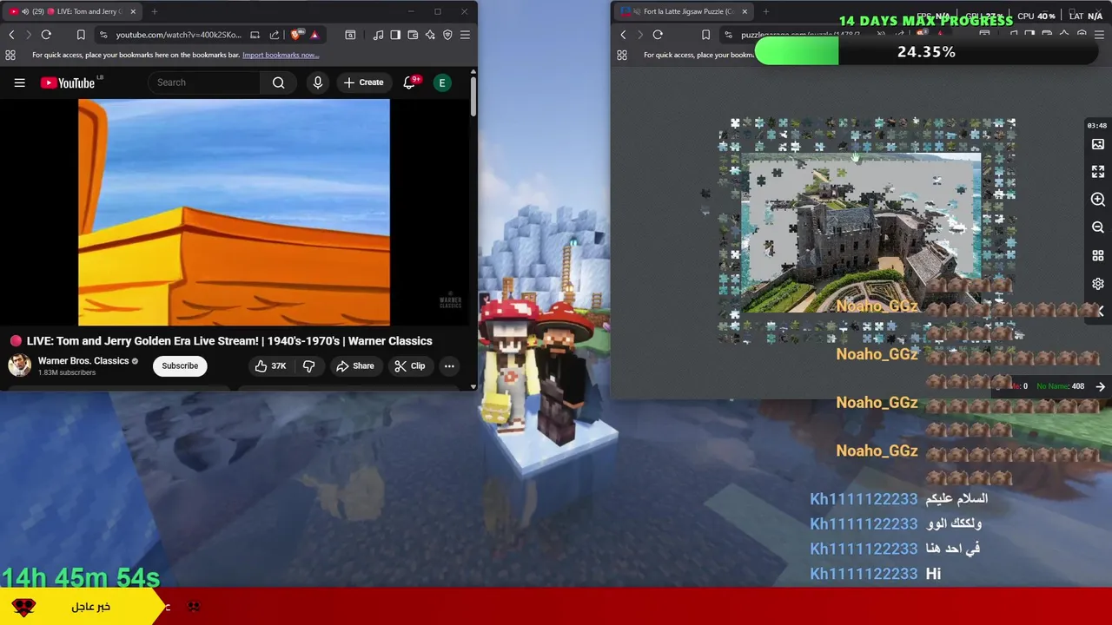Open a new tab in YouTube window

click(x=154, y=11)
